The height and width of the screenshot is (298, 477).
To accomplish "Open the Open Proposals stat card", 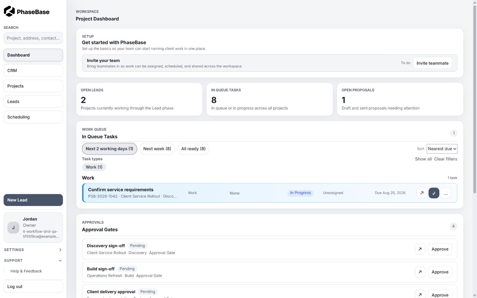I will click(x=400, y=99).
